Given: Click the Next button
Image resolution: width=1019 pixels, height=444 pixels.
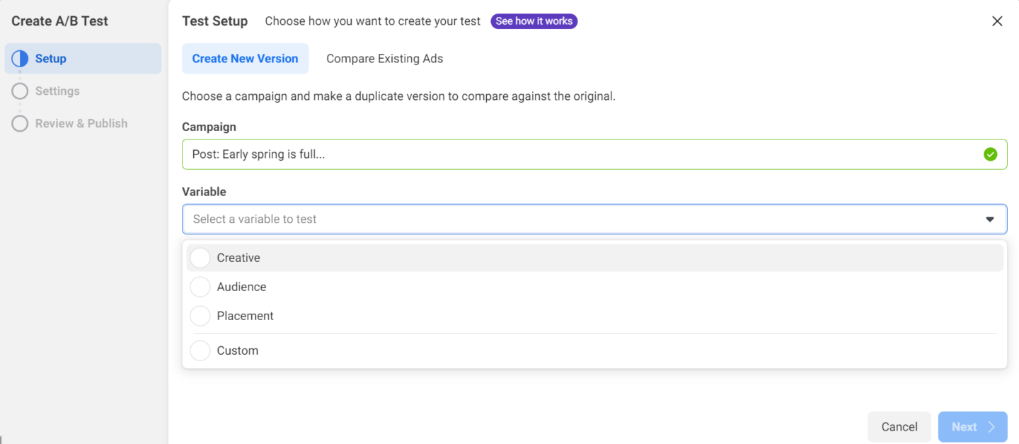Looking at the screenshot, I should [973, 427].
